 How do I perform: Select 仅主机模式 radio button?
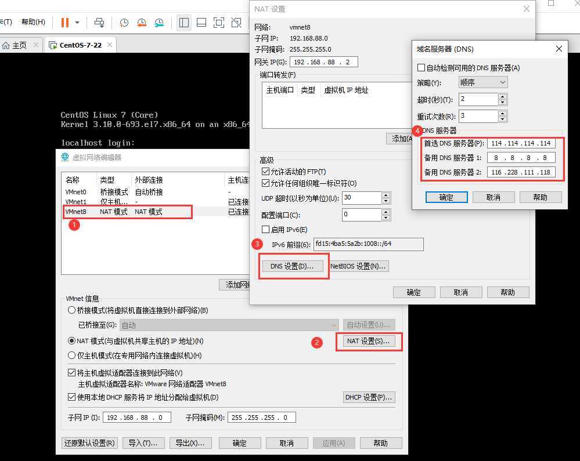[x=72, y=355]
